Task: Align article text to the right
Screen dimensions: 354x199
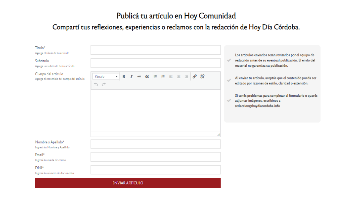Action: tap(186, 76)
